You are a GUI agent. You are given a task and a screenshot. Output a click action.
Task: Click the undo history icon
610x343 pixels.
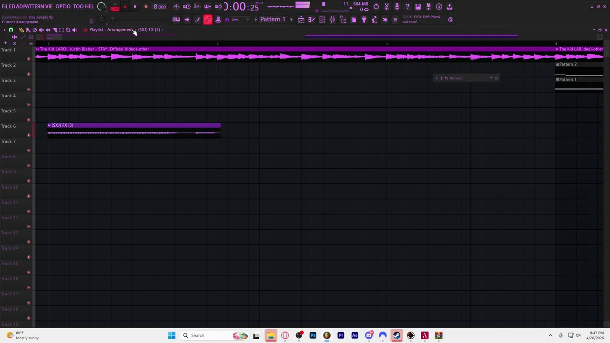click(x=376, y=7)
